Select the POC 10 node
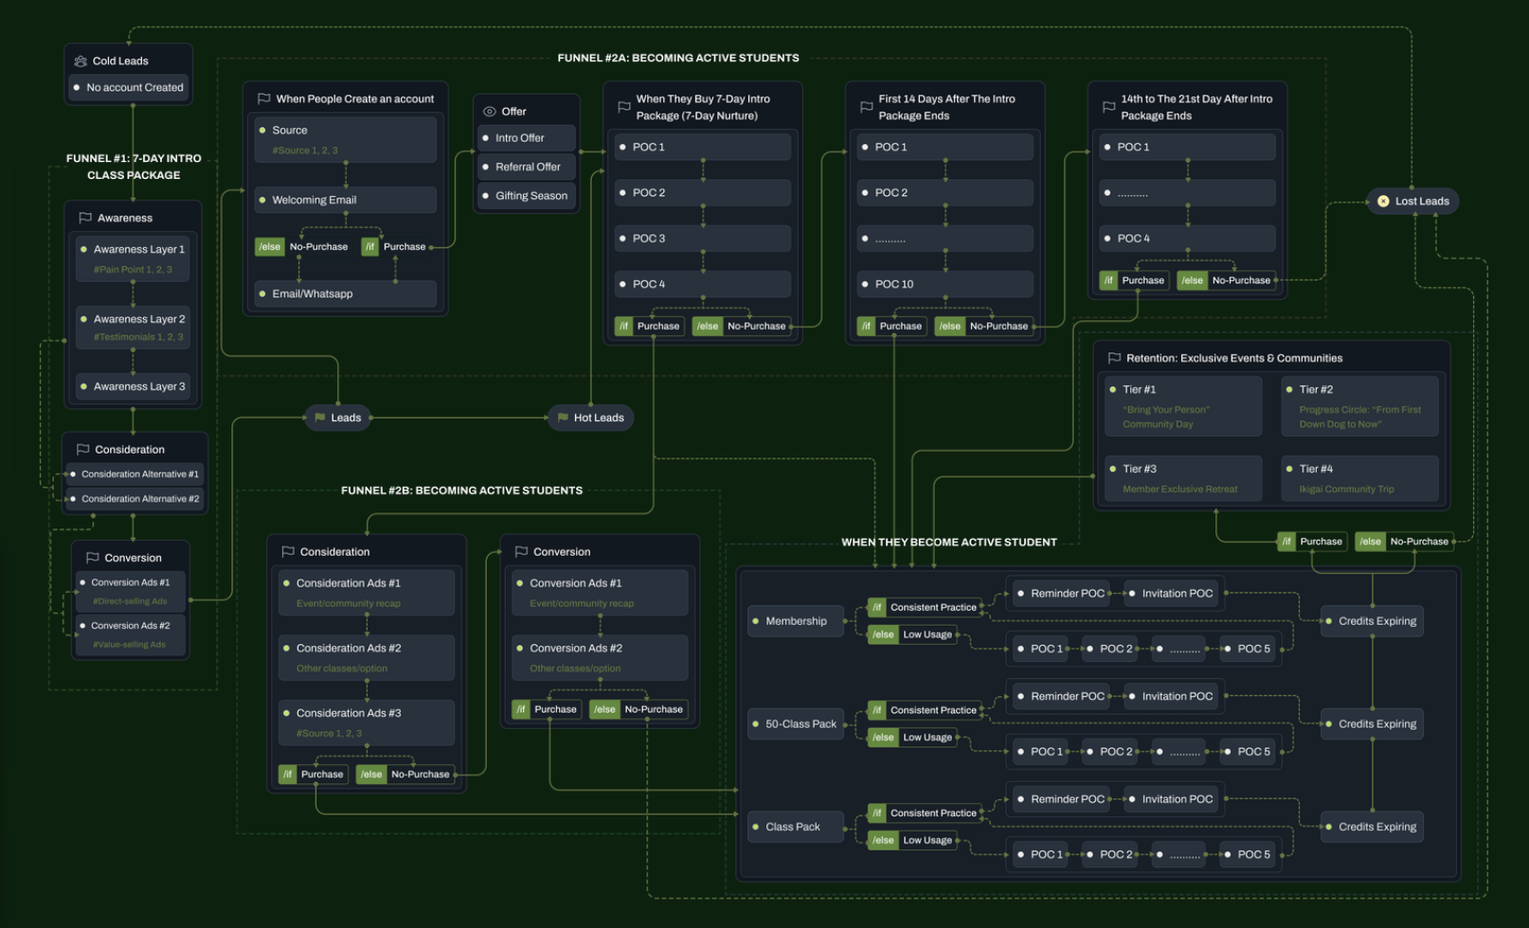Viewport: 1529px width, 928px height. tap(945, 284)
